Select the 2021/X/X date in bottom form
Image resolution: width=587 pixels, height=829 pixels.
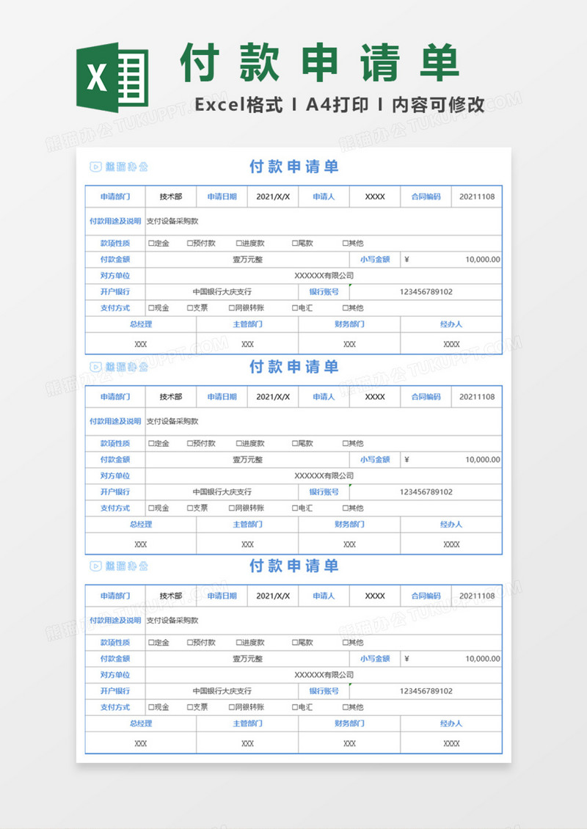point(273,596)
